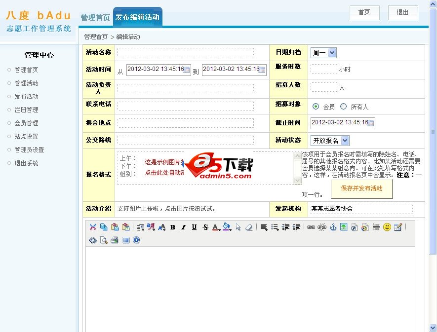Viewport: 437px width, 332px height.
Task: Click the Cut scissors icon in editor
Action: pos(92,227)
